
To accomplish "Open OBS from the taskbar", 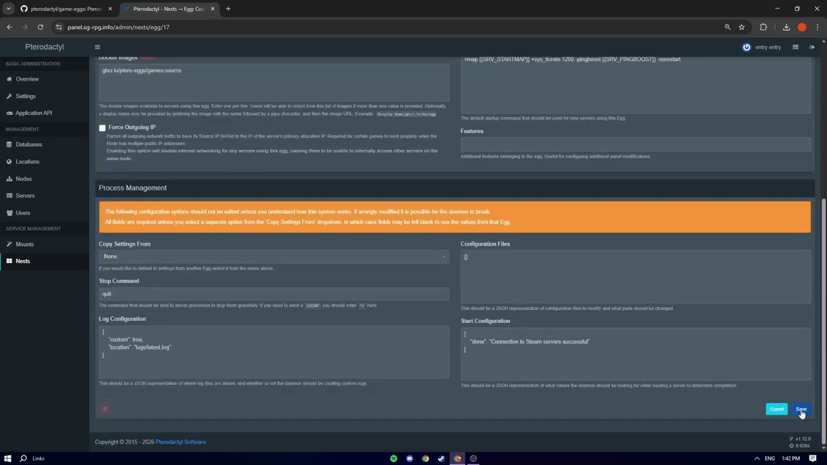I will point(474,459).
